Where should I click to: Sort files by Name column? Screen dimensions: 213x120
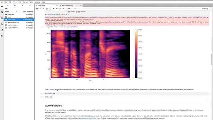tap(11, 12)
